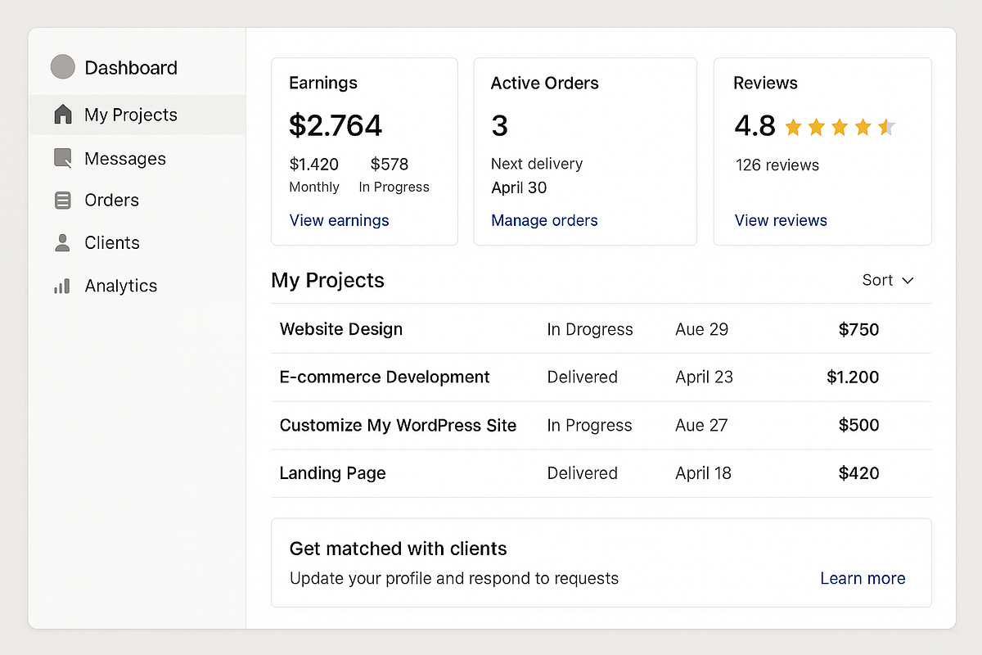Click the half-filled fifth rating star

887,127
